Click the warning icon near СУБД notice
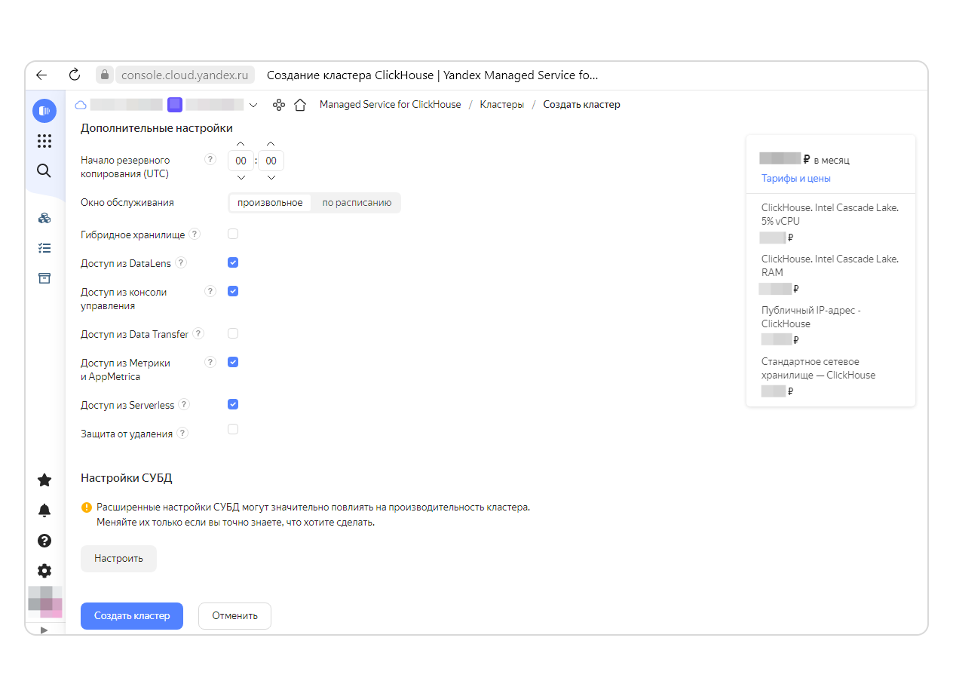Viewport: 953px width, 696px height. tap(86, 507)
